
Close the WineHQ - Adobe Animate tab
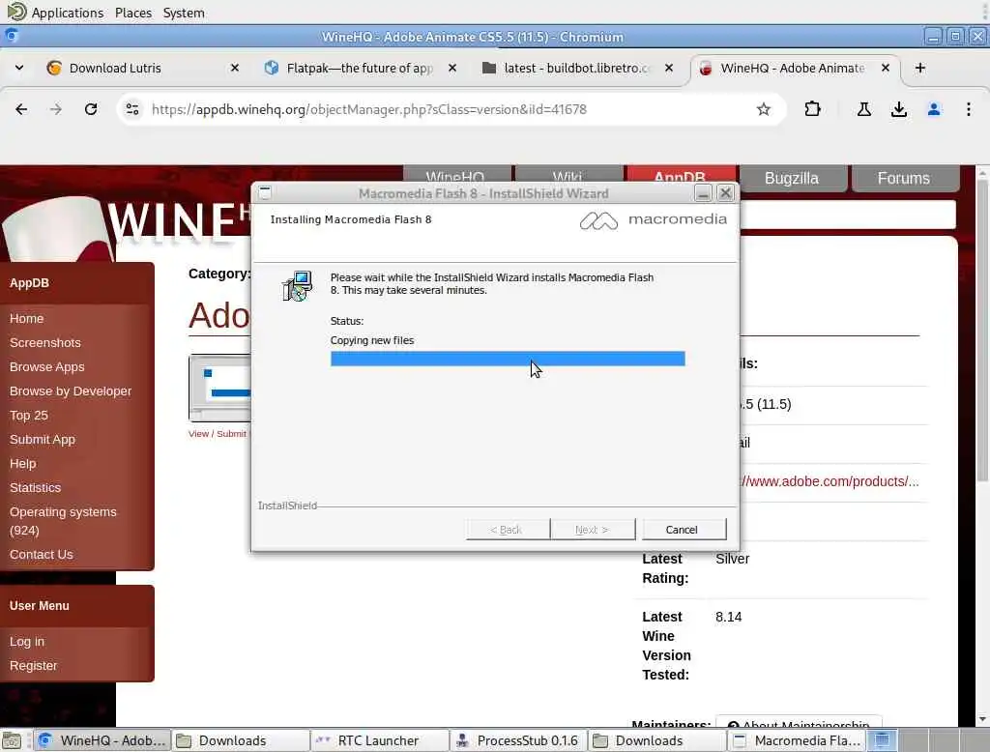[x=886, y=68]
